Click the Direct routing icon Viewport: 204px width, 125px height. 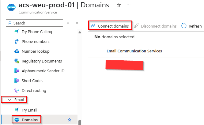click(17, 91)
